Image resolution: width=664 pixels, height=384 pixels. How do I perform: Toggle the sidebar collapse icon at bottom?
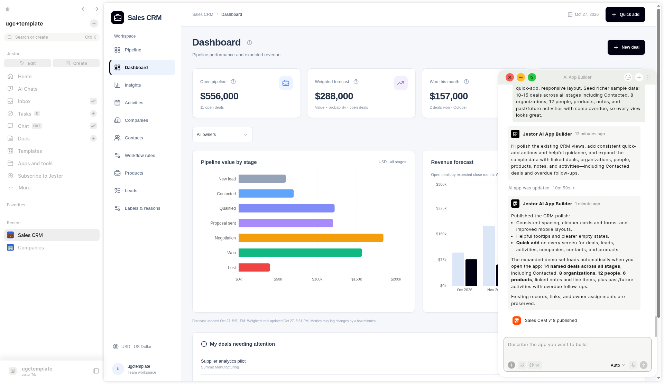96,371
